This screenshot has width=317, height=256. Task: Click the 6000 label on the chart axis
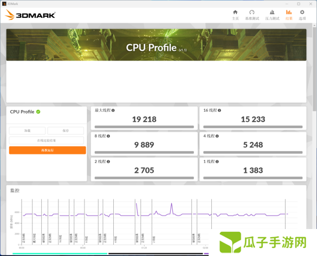click(x=17, y=212)
